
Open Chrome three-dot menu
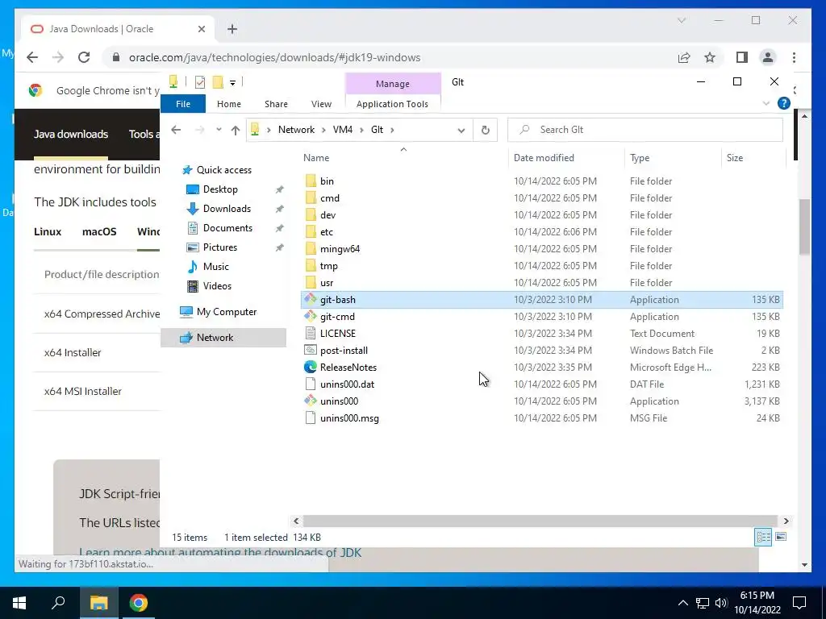[795, 57]
